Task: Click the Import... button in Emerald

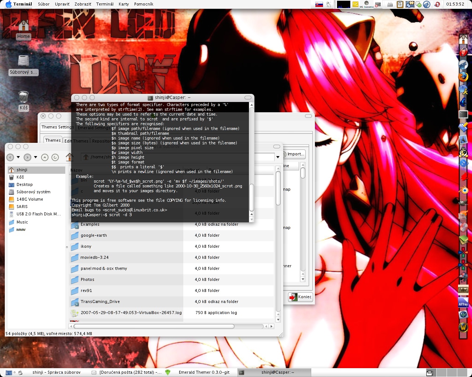Action: coord(294,154)
